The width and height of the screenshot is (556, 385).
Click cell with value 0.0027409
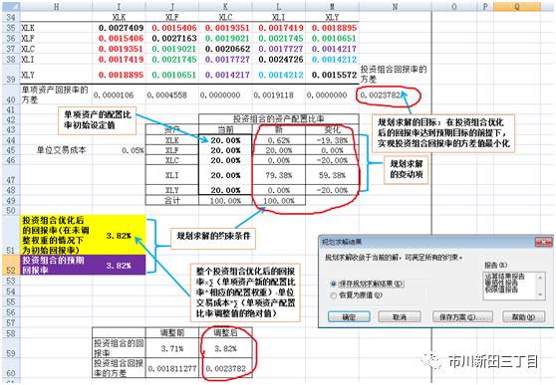(x=119, y=28)
